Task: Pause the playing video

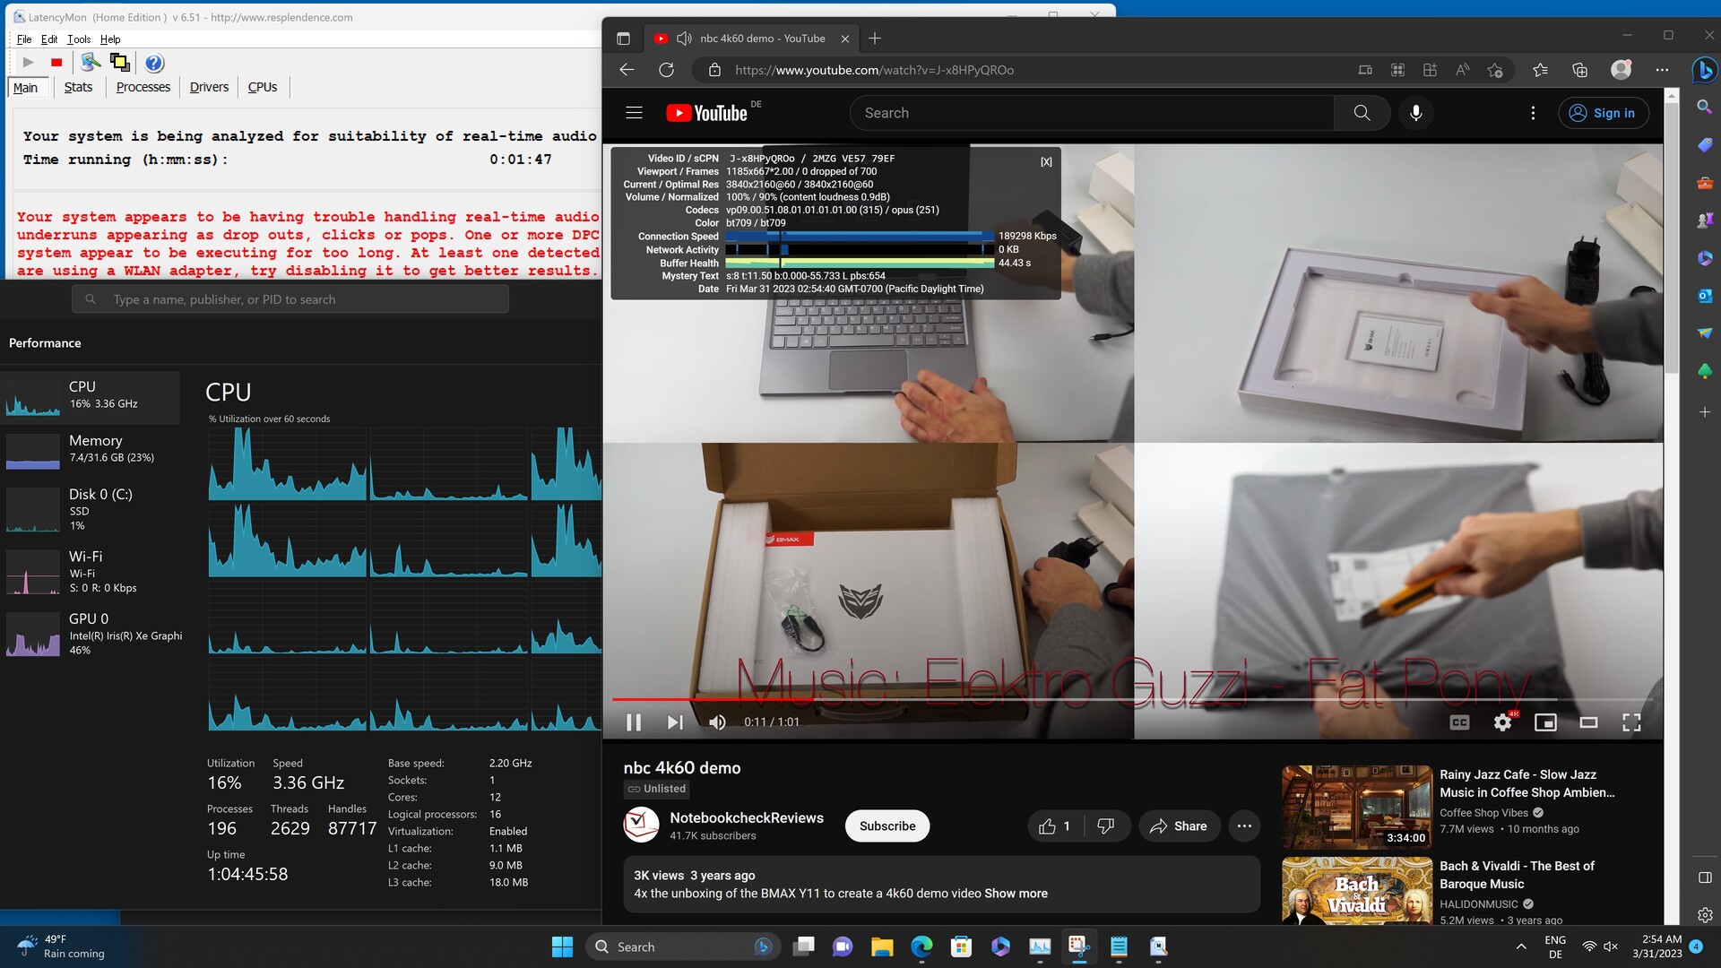Action: [633, 722]
